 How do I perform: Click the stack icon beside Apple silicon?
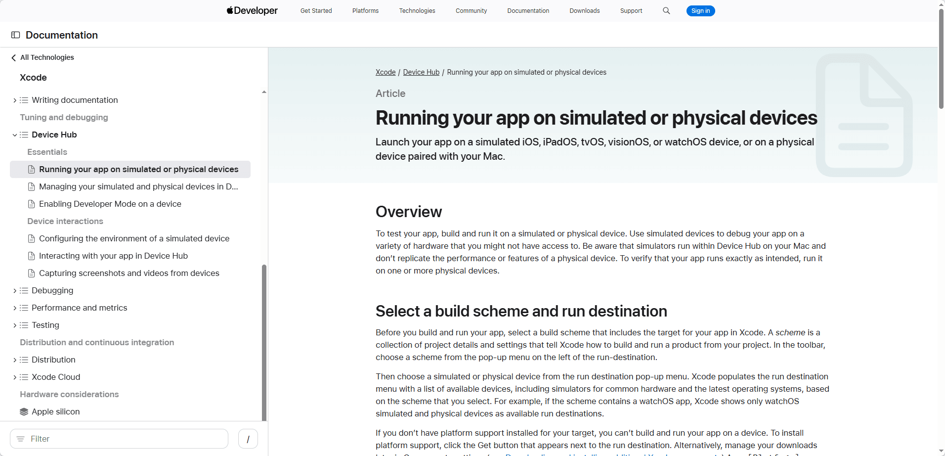pyautogui.click(x=24, y=411)
